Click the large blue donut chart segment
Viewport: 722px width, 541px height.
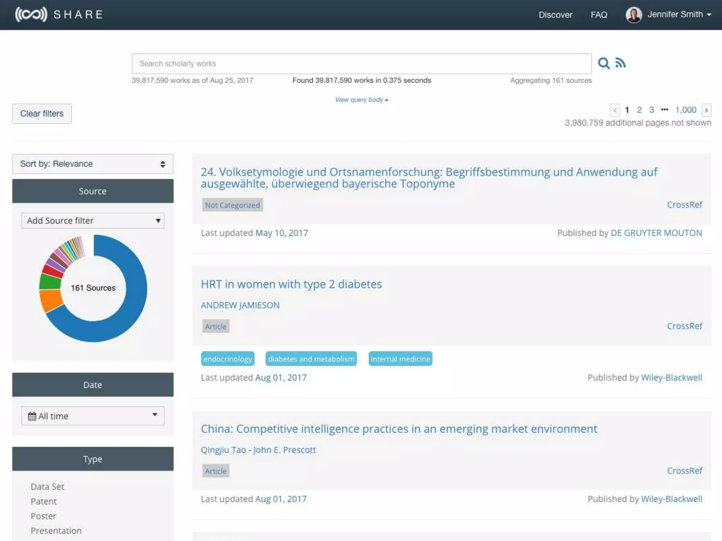(x=136, y=289)
